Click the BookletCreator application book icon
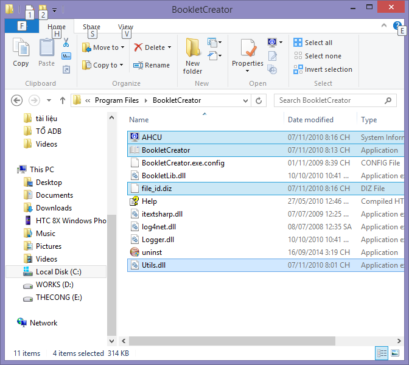The width and height of the screenshot is (409, 365). point(135,150)
